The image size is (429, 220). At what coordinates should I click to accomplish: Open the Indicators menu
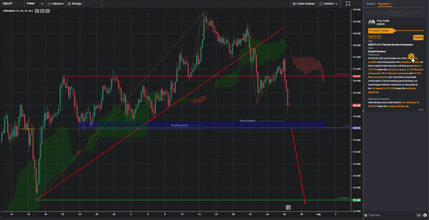click(x=56, y=4)
